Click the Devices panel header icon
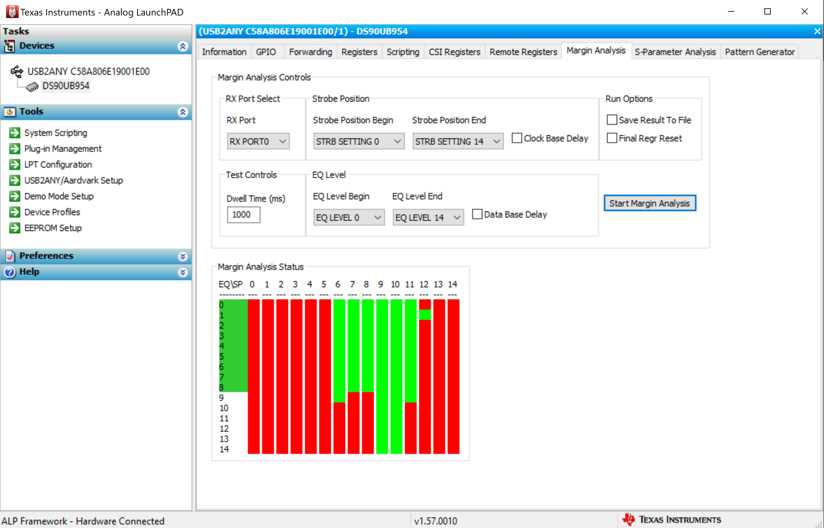 click(x=9, y=46)
